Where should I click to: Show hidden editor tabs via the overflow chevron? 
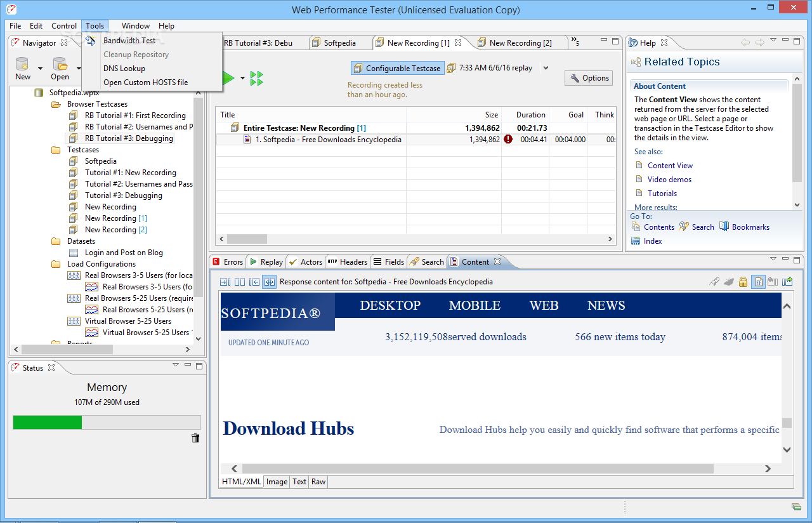click(575, 43)
